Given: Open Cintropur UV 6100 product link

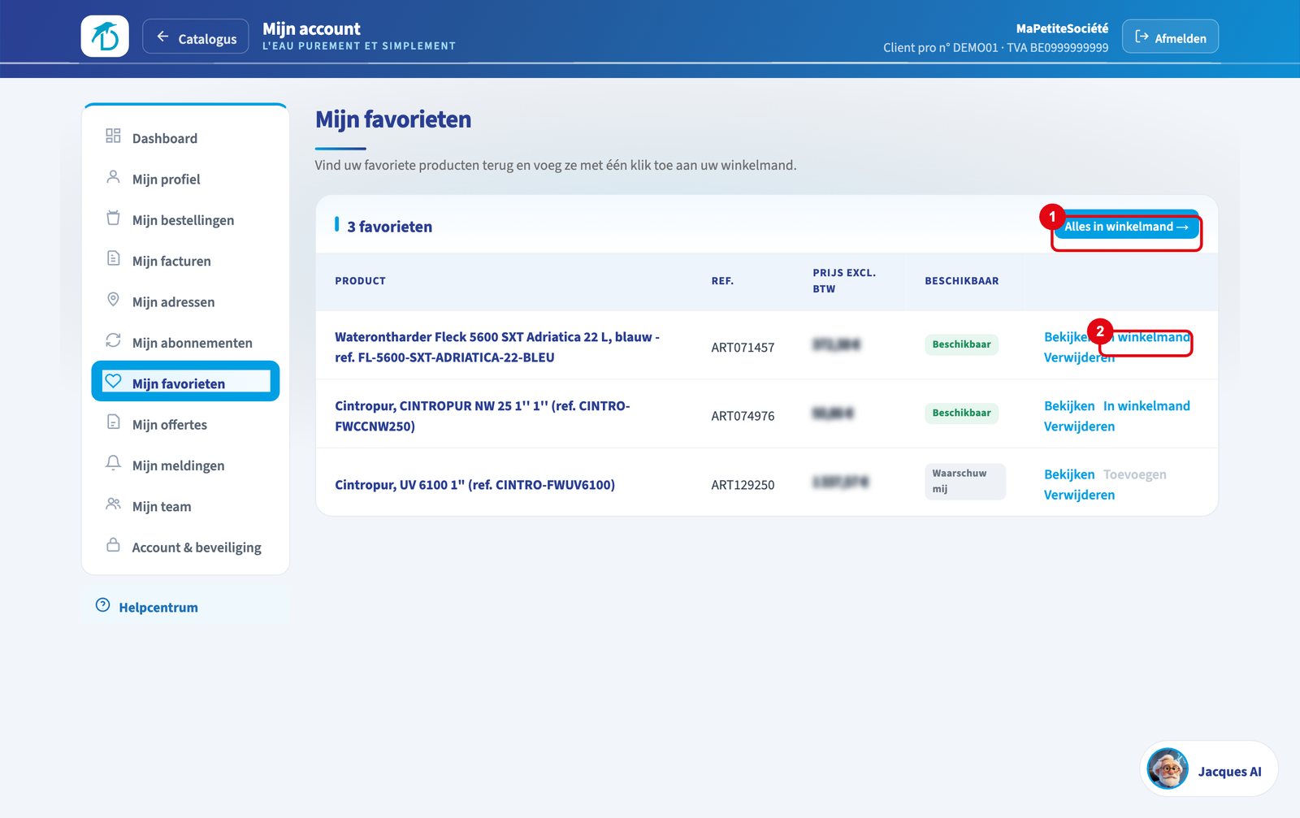Looking at the screenshot, I should (474, 485).
